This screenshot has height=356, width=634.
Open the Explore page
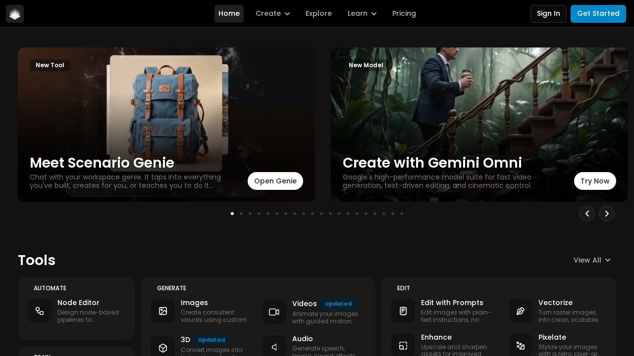pos(318,14)
